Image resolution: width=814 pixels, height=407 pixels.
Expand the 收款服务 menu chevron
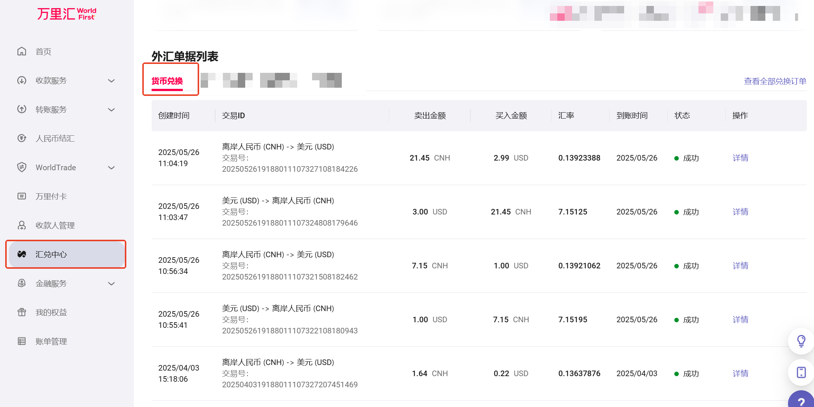point(111,81)
